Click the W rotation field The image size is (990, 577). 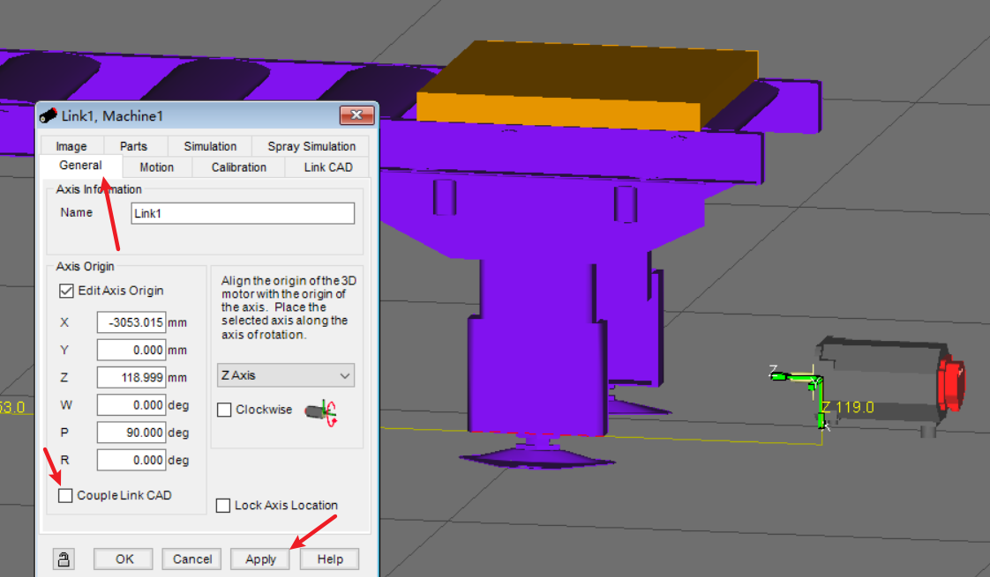pos(131,405)
